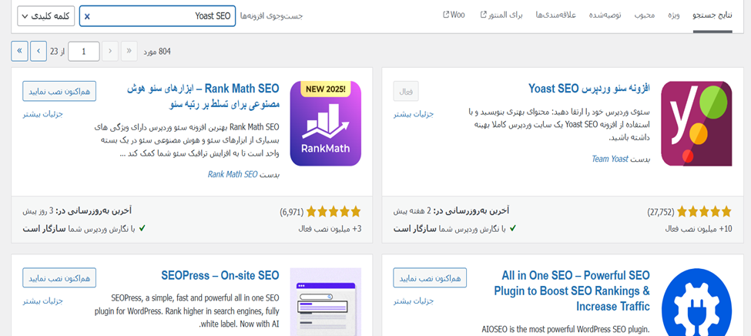751x336 pixels.
Task: Open more details for Yoast SEO
Action: tap(414, 114)
